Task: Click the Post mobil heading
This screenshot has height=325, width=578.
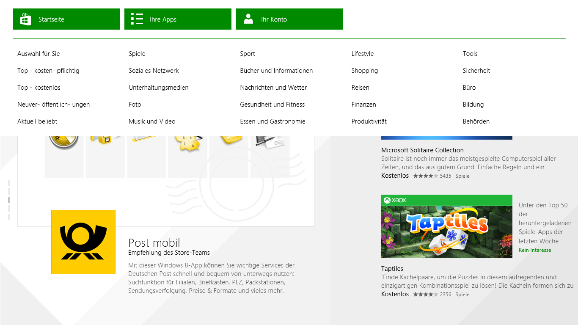Action: point(154,243)
